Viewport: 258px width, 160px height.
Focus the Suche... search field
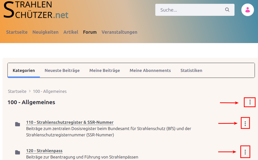point(191,10)
